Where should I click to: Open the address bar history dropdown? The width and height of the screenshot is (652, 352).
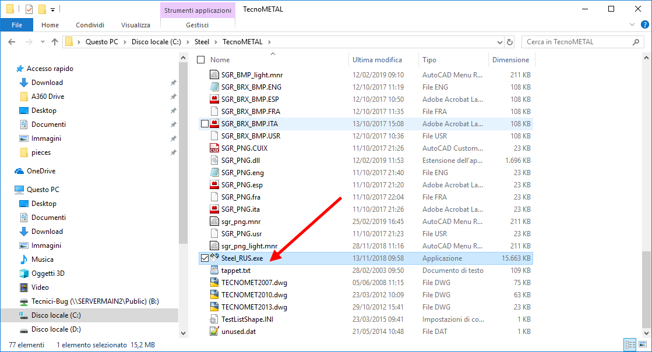(x=499, y=42)
